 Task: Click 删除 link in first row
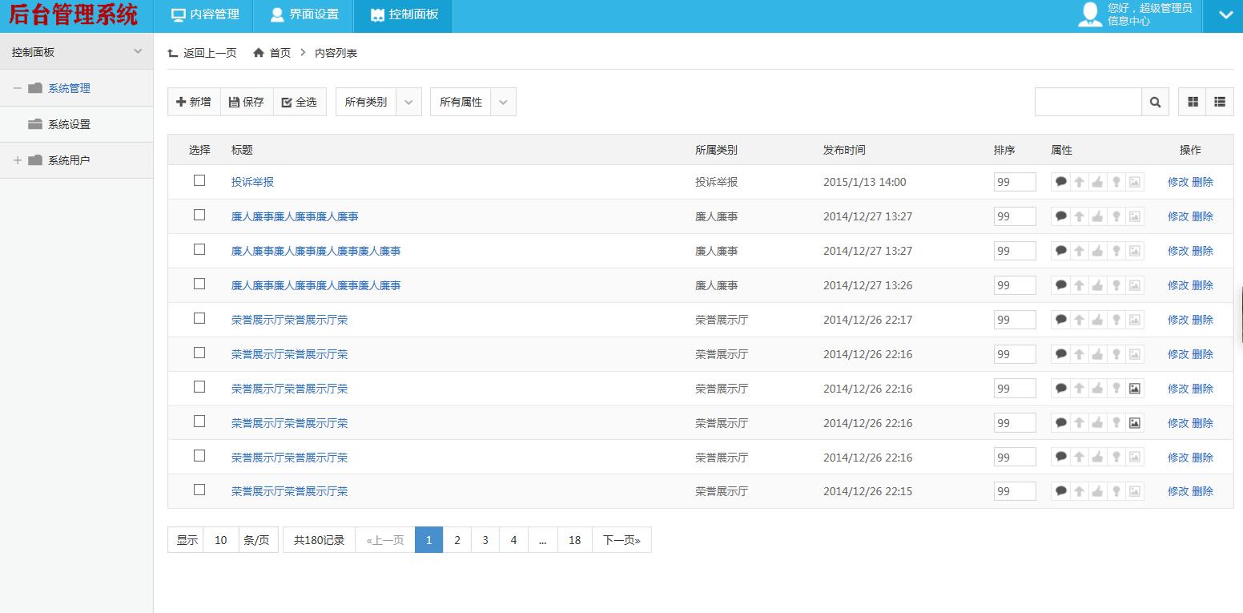click(1202, 182)
